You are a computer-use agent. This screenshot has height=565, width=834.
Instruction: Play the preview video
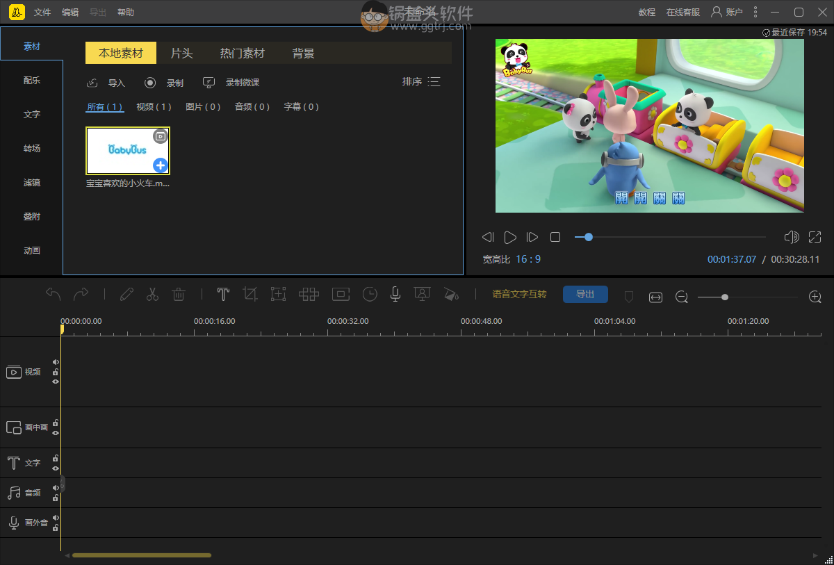(510, 237)
